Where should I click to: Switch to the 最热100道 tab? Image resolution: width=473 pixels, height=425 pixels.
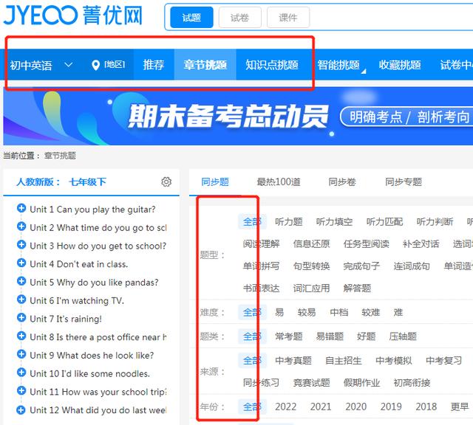279,182
